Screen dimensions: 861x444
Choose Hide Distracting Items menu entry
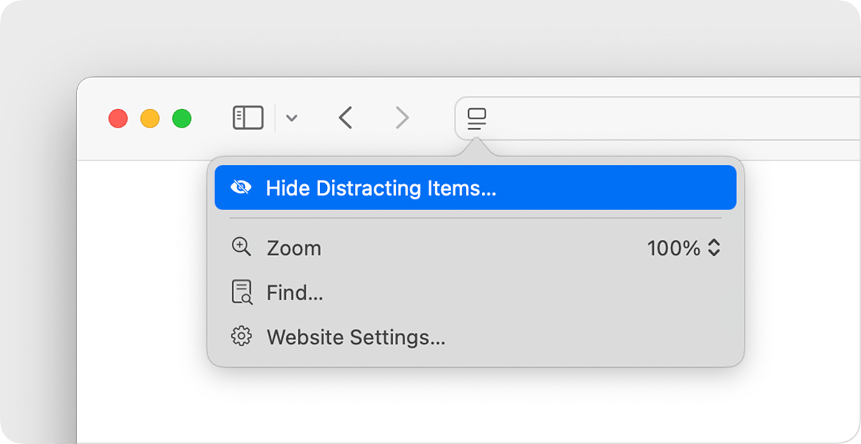[381, 187]
